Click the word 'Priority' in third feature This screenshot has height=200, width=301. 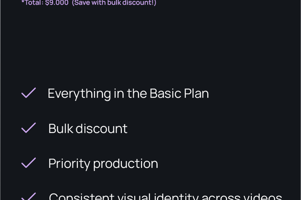click(x=69, y=164)
